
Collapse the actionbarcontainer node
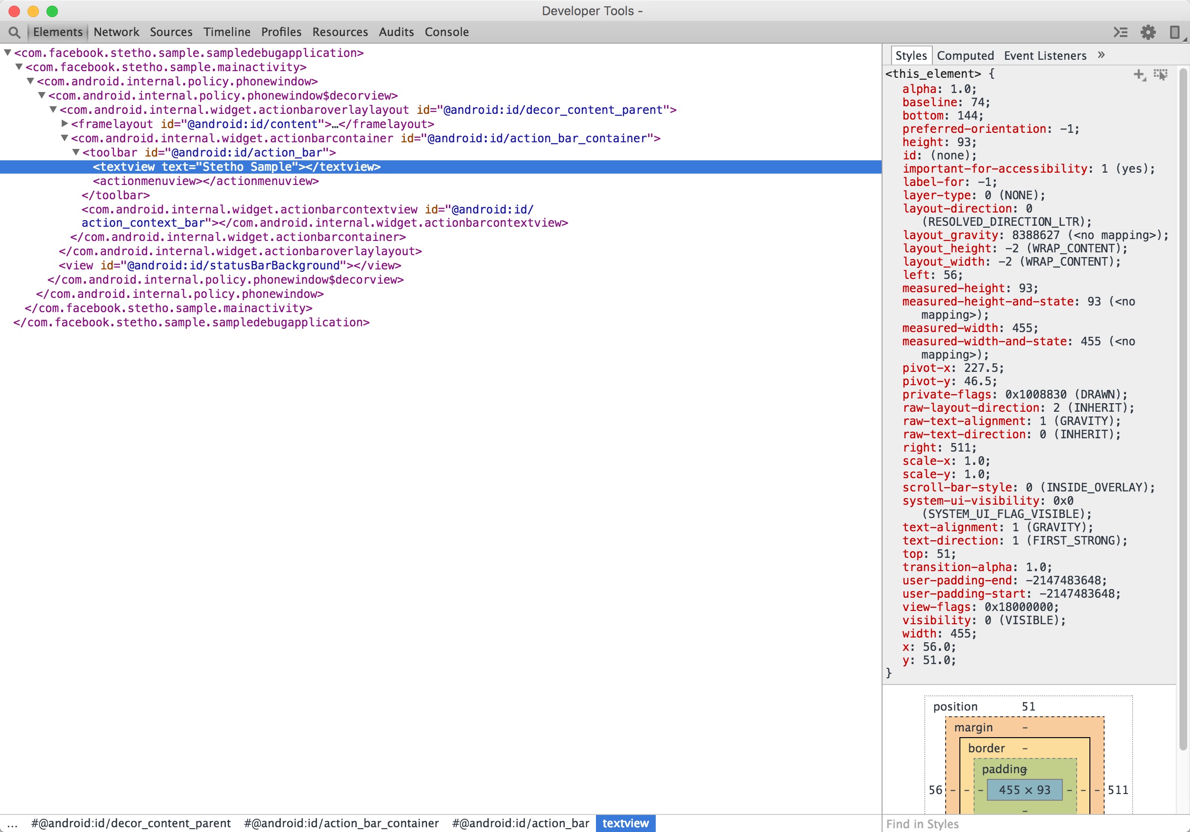64,139
